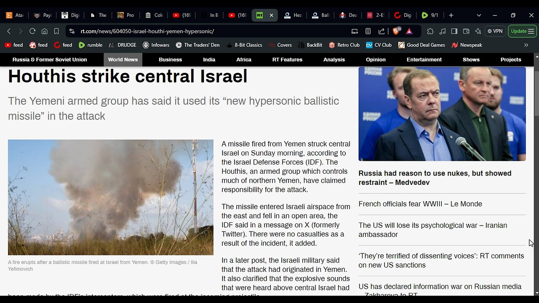Switch to the 2-E browser tab
539x303 pixels.
[x=376, y=15]
